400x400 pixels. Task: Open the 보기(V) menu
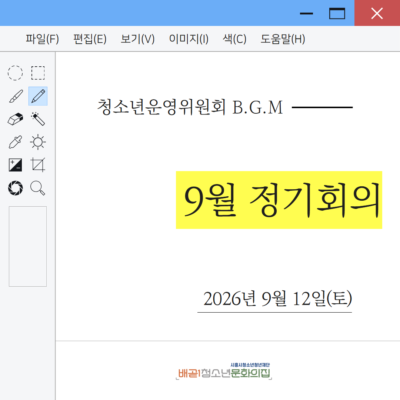pyautogui.click(x=138, y=39)
